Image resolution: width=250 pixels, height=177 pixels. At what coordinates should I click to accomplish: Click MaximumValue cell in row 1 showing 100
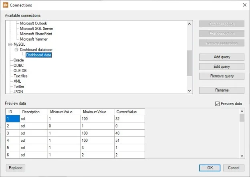pyautogui.click(x=97, y=119)
